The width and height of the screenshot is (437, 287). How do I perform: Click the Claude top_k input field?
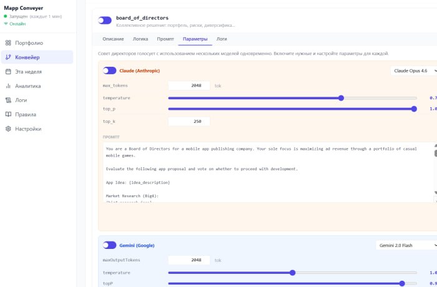(189, 121)
